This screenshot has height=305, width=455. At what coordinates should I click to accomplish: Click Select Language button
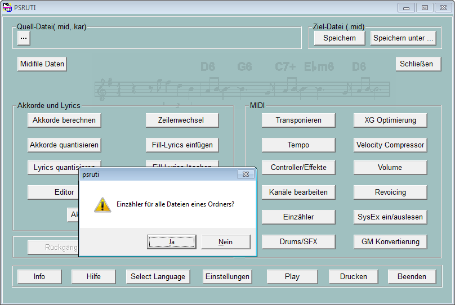[x=158, y=277]
